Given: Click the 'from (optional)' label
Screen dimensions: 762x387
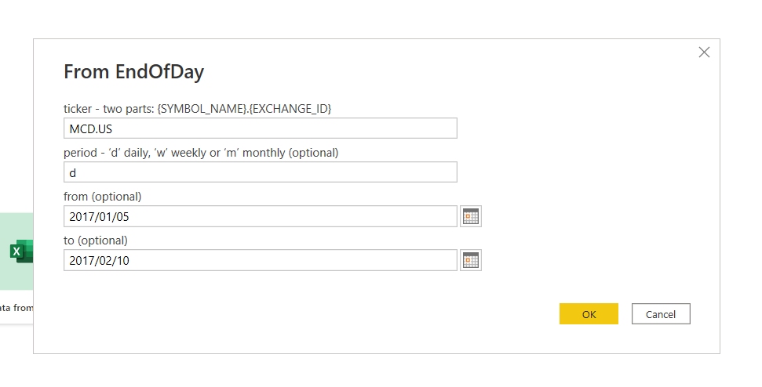Looking at the screenshot, I should 103,197.
